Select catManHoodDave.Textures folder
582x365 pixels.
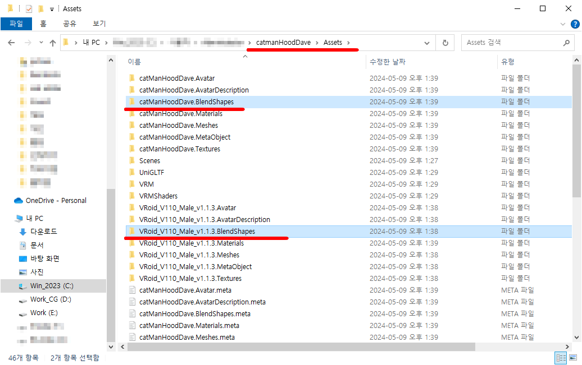tap(180, 149)
